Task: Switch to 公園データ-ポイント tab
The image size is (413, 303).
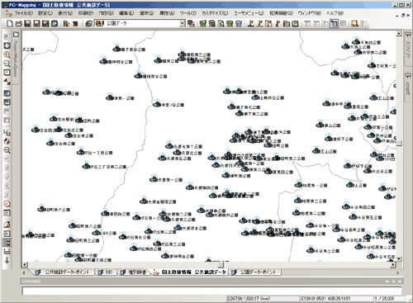Action: (x=254, y=272)
